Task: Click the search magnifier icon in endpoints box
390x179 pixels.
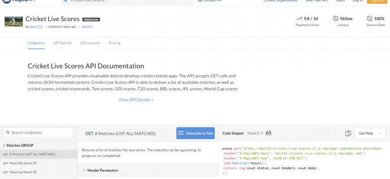Action: 7,132
